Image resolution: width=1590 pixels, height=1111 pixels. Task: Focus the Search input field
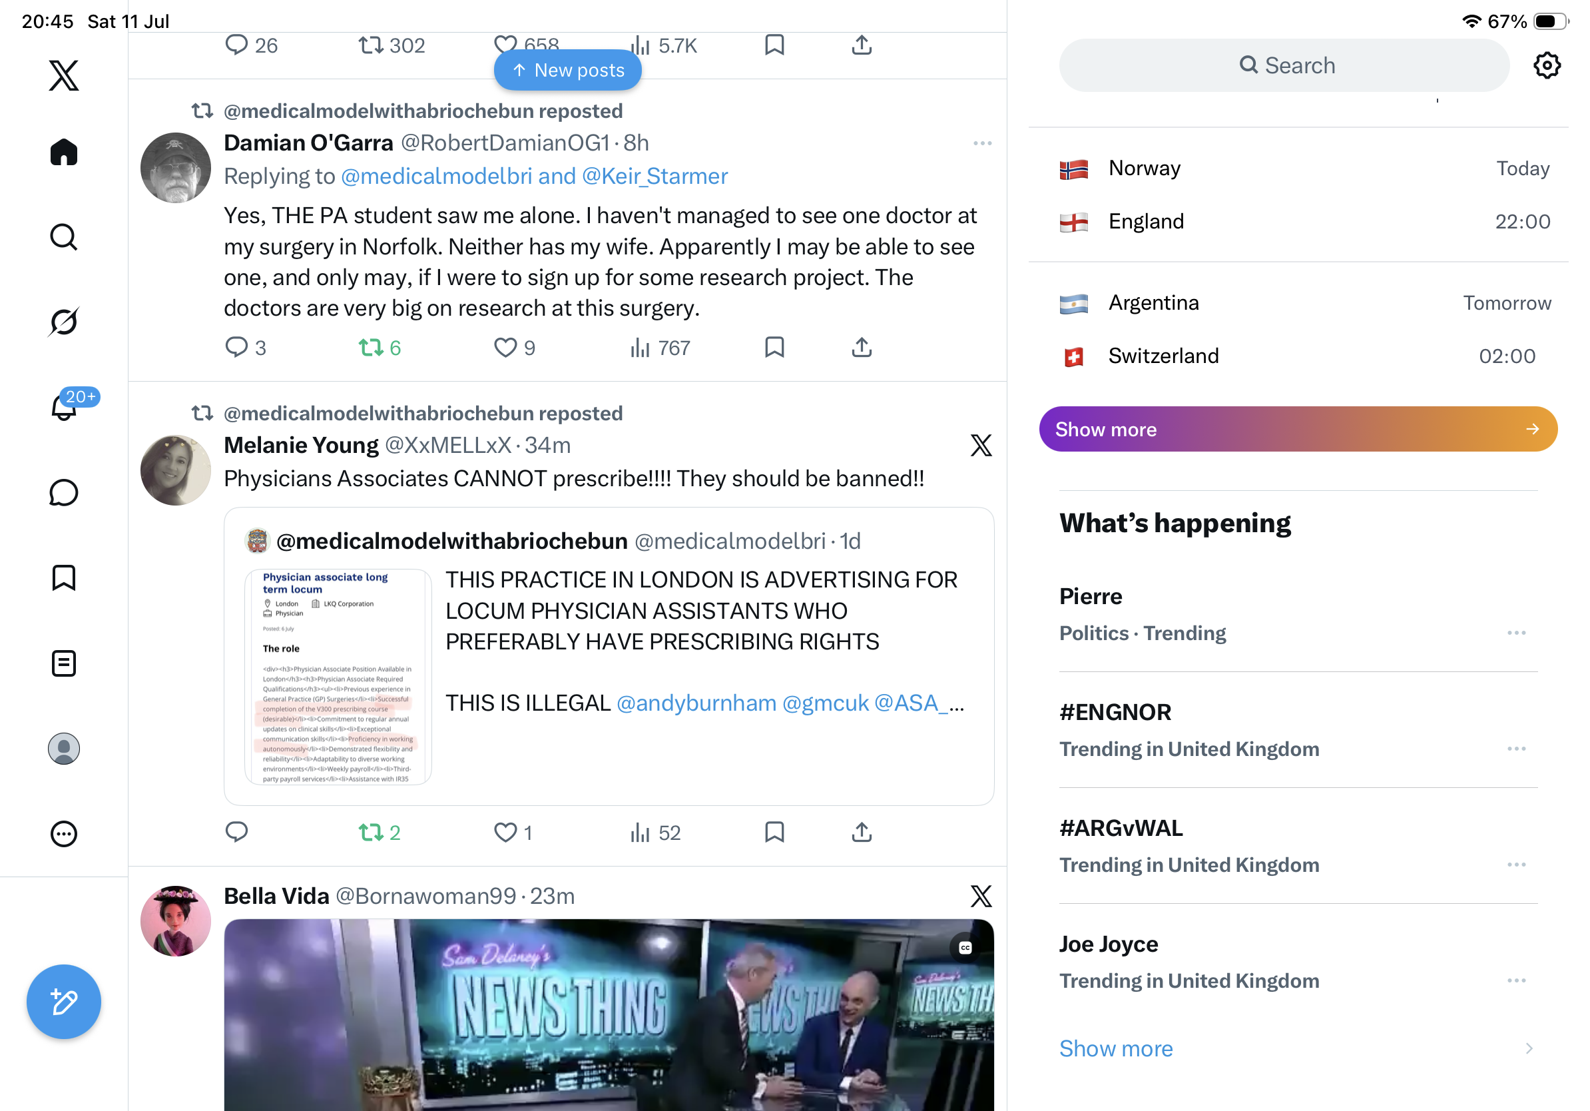pos(1283,65)
